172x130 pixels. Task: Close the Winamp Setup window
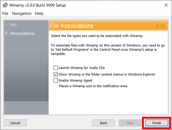pos(166,5)
